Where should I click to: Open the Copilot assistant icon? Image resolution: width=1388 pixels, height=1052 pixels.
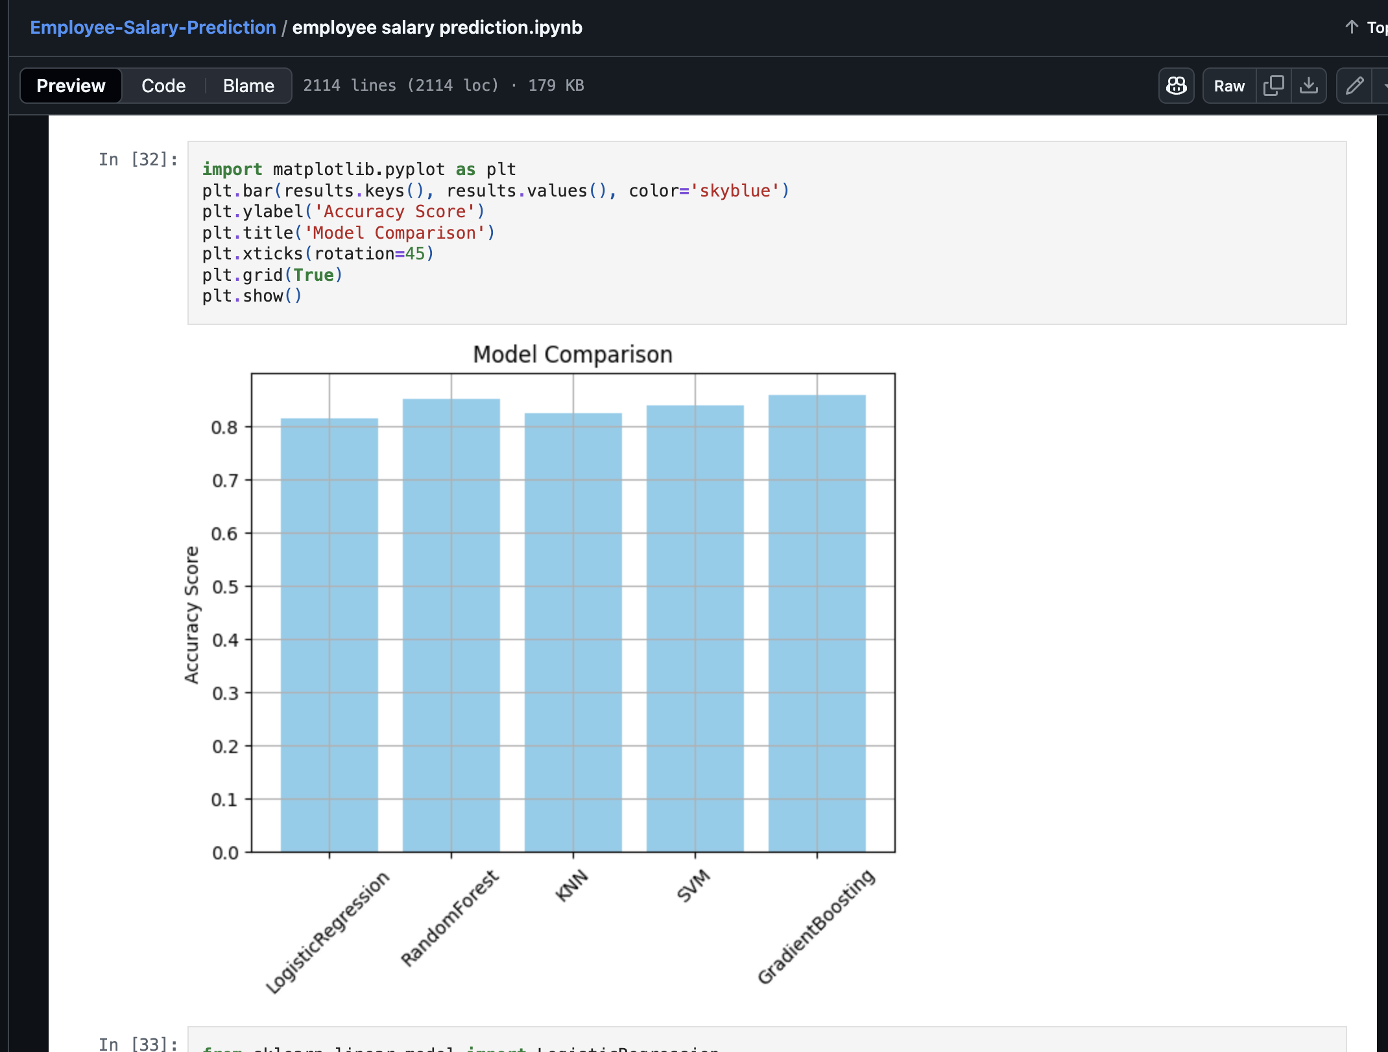coord(1176,86)
